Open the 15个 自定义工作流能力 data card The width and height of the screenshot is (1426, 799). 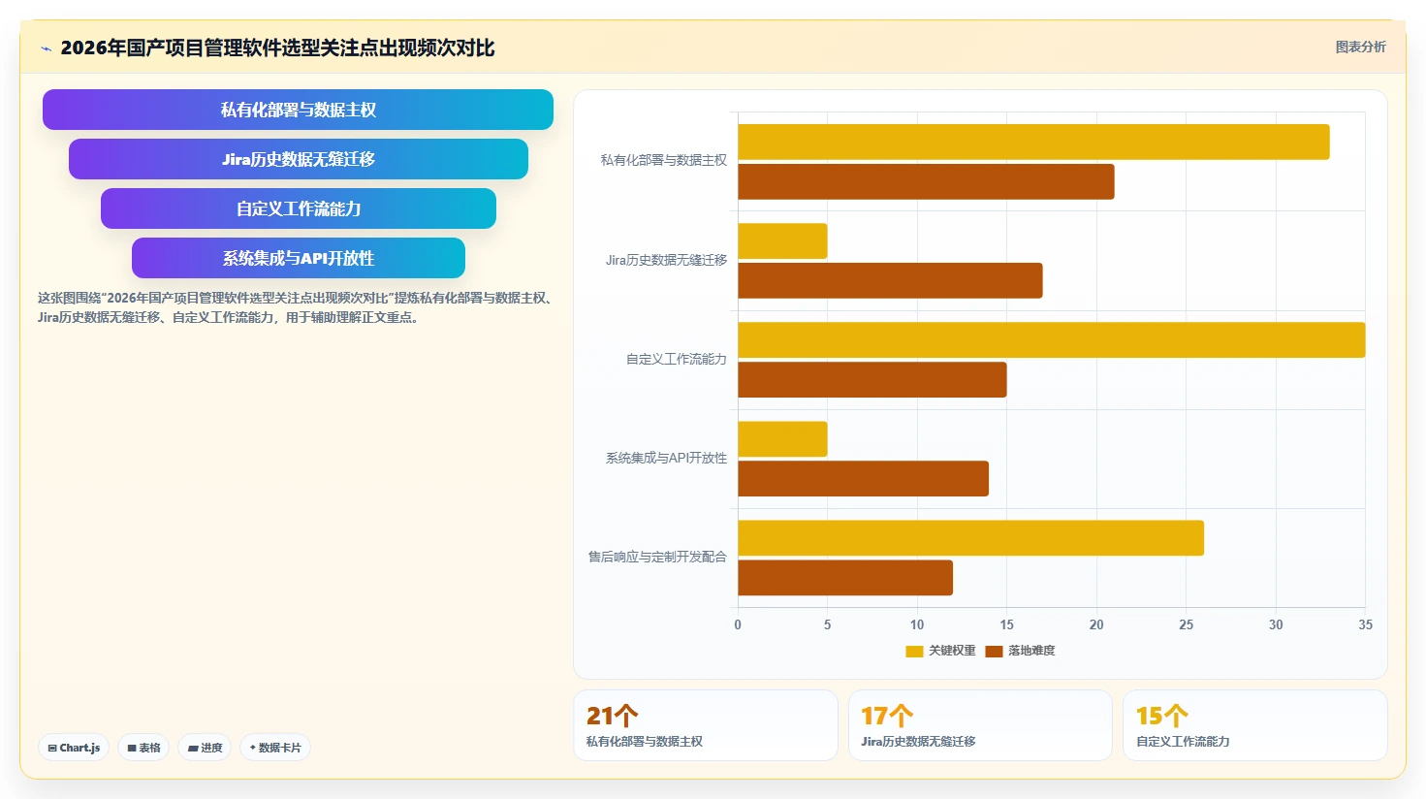pyautogui.click(x=1255, y=725)
